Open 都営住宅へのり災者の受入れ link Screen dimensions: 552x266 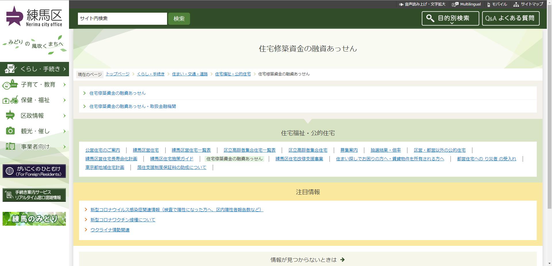click(x=486, y=159)
